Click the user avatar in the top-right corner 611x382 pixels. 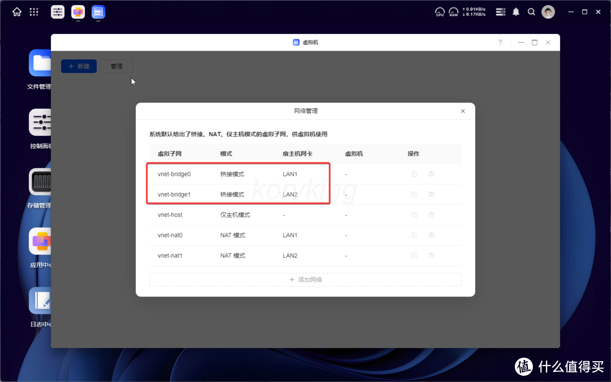click(x=548, y=11)
